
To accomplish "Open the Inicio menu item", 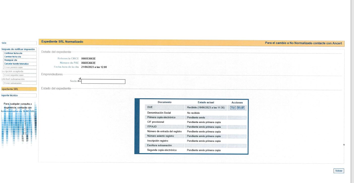I will (18, 43).
